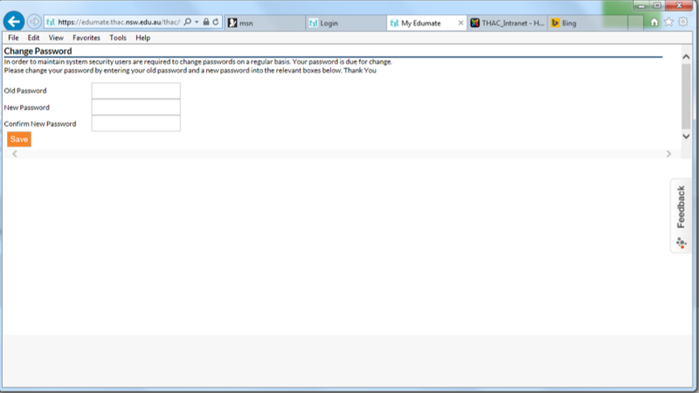Screen dimensions: 699x393
Task: Open the browser Tools gear icon
Action: pos(683,21)
